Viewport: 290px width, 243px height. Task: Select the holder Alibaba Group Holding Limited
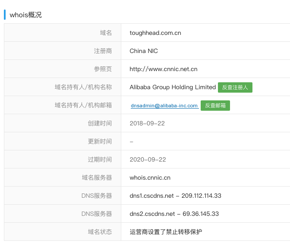(x=173, y=87)
